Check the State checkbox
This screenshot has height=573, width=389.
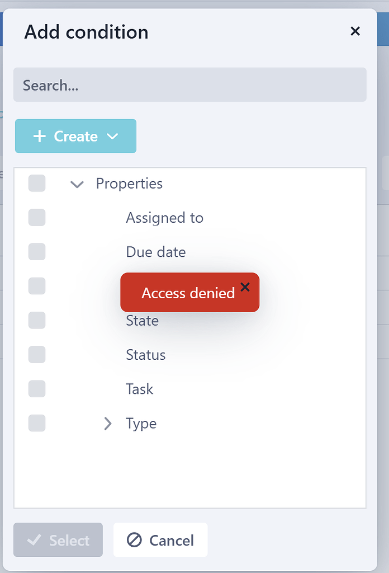tap(37, 320)
